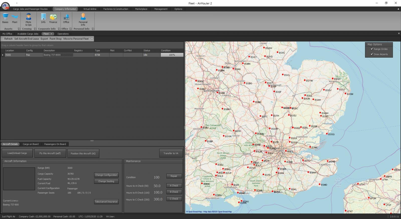
Task: Toggle the Range Circles checkbox
Action: pos(372,49)
